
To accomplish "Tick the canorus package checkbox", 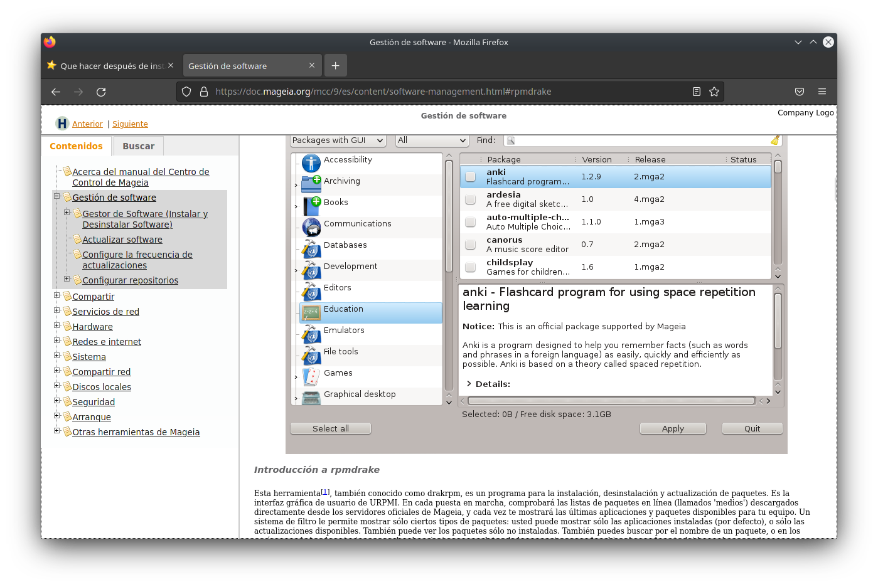I will pos(470,245).
